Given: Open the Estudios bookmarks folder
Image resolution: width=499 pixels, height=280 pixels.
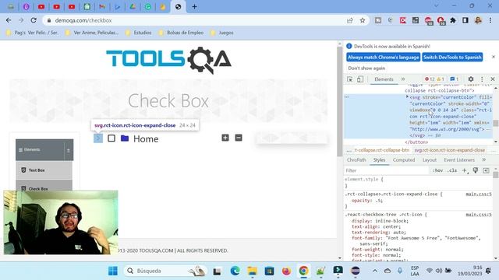Looking at the screenshot, I should [139, 33].
